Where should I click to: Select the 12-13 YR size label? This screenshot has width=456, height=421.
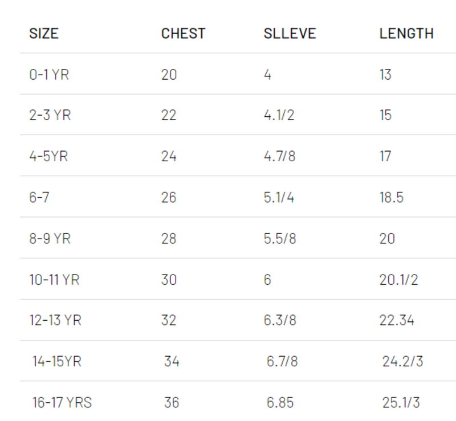[55, 320]
